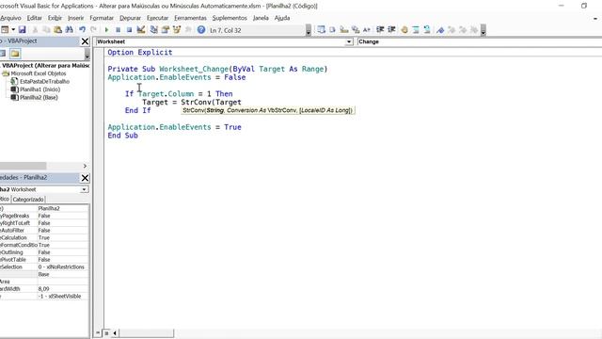602x339 pixels.
Task: Click the 'End Sub' line in the code
Action: pos(122,136)
